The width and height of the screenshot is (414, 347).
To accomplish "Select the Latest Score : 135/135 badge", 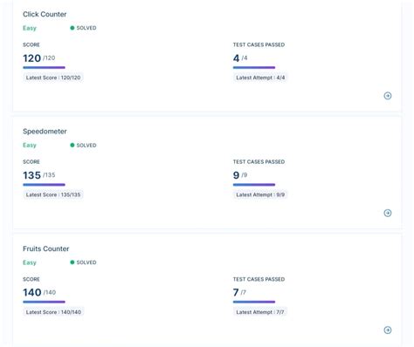I will (53, 194).
